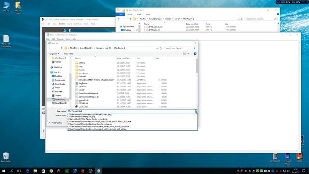309x174 pixels.
Task: Click Local Disk (C:) in Save As breadcrumb
Action: [x=86, y=48]
